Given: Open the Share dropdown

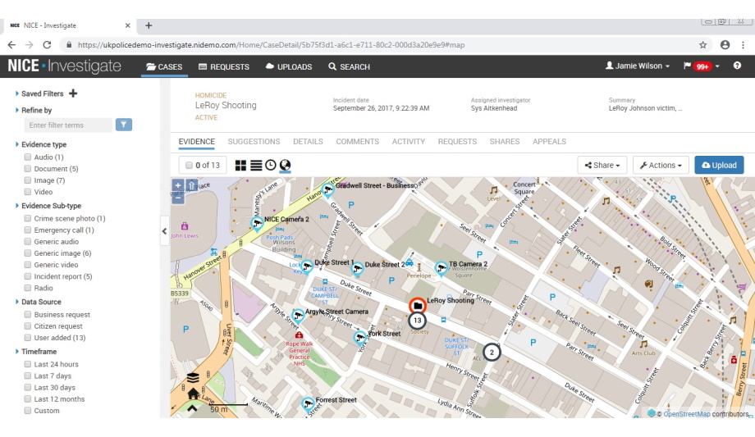Looking at the screenshot, I should (x=602, y=166).
